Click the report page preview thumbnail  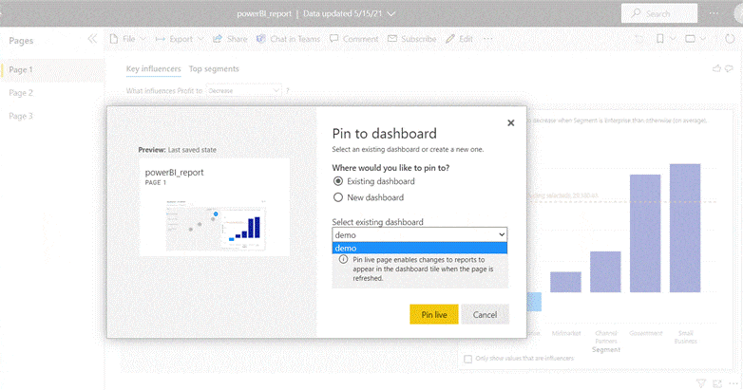[x=215, y=207]
